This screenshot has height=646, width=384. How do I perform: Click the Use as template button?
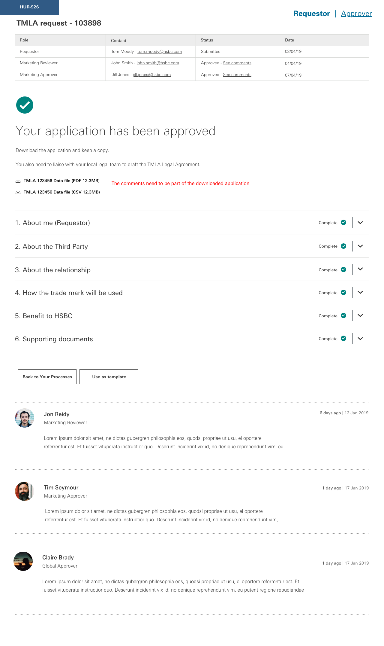pos(109,376)
